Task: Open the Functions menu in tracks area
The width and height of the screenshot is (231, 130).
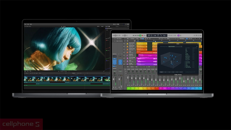Action: click(133, 38)
